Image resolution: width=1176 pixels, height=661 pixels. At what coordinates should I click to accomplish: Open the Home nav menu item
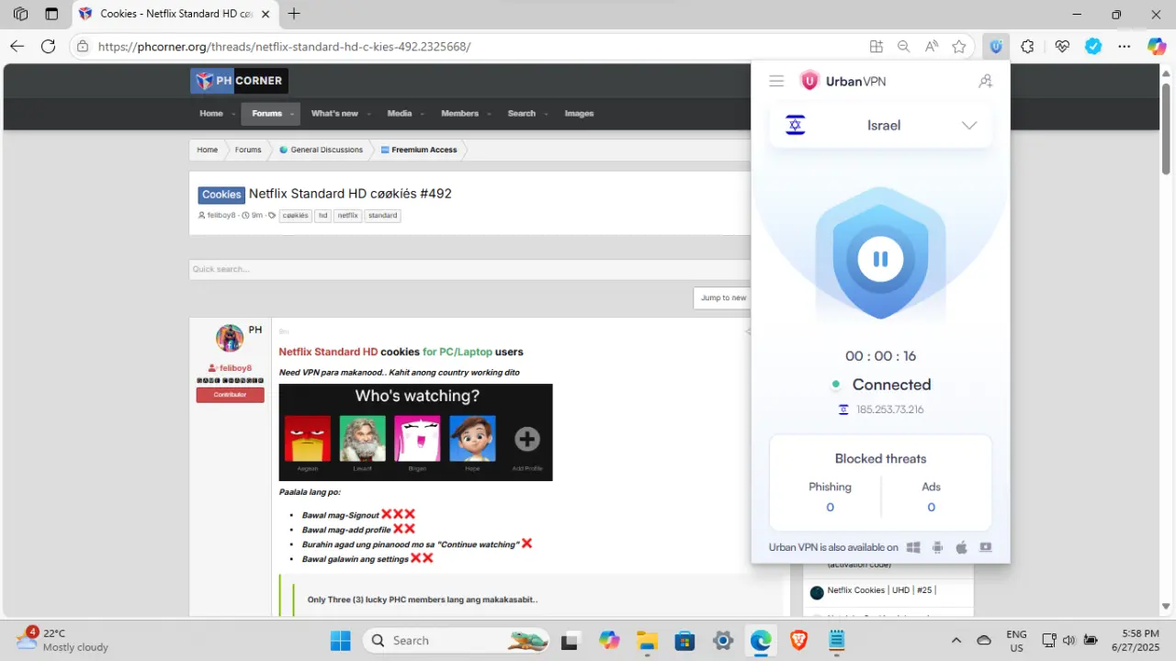point(211,113)
